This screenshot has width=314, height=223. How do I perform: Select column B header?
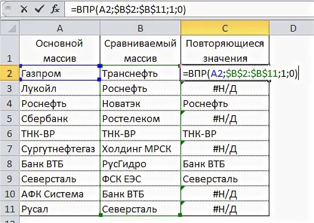(x=140, y=28)
